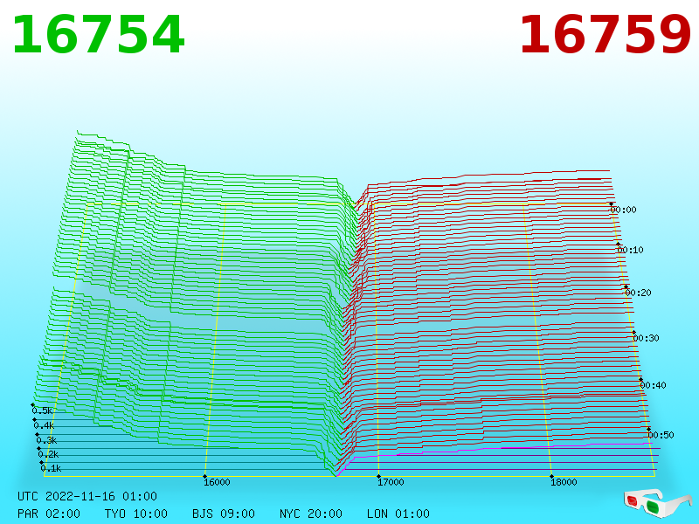Image resolution: width=699 pixels, height=524 pixels.
Task: Click the 00:00 time axis label
Action: pyautogui.click(x=624, y=210)
